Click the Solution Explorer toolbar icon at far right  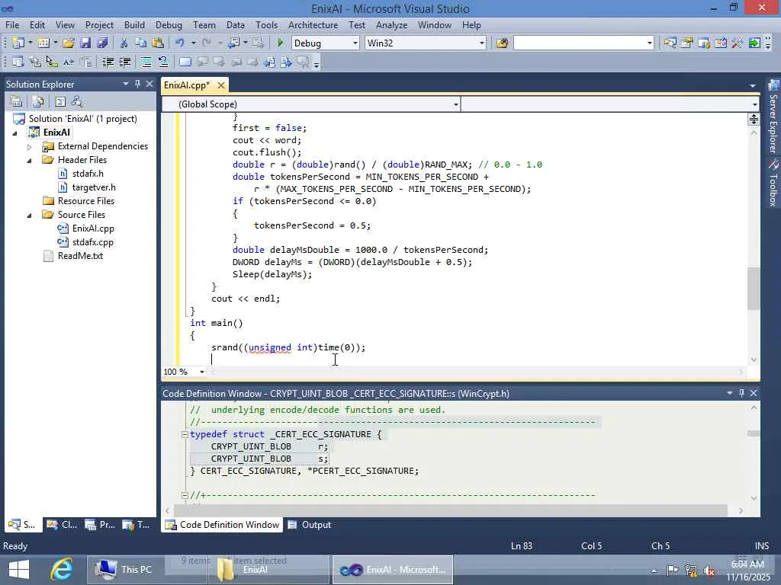pos(670,43)
